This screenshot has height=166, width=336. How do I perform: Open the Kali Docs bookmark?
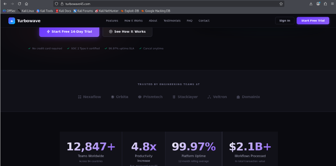click(63, 11)
